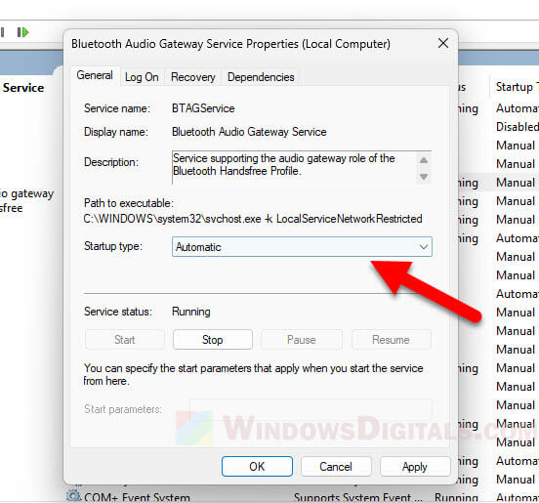The height and width of the screenshot is (503, 539).
Task: Select the BTAGService service name text
Action: [203, 108]
